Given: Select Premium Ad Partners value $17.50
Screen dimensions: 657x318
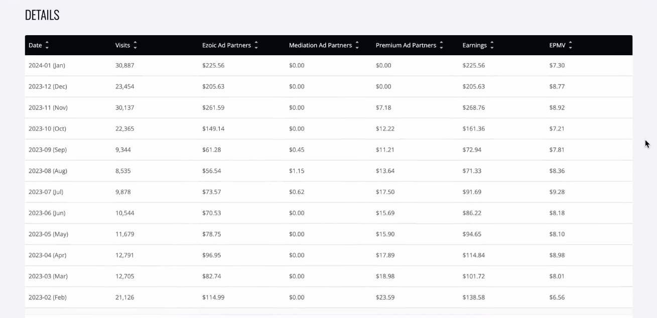Looking at the screenshot, I should [x=385, y=192].
